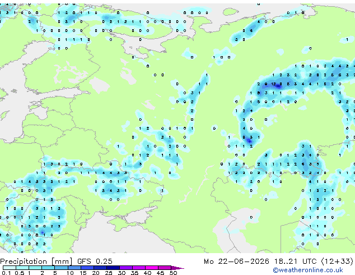Viewport: 355px width, 275px height.
Task: Click the '18..21 UTC' time label
Action: pos(296,262)
